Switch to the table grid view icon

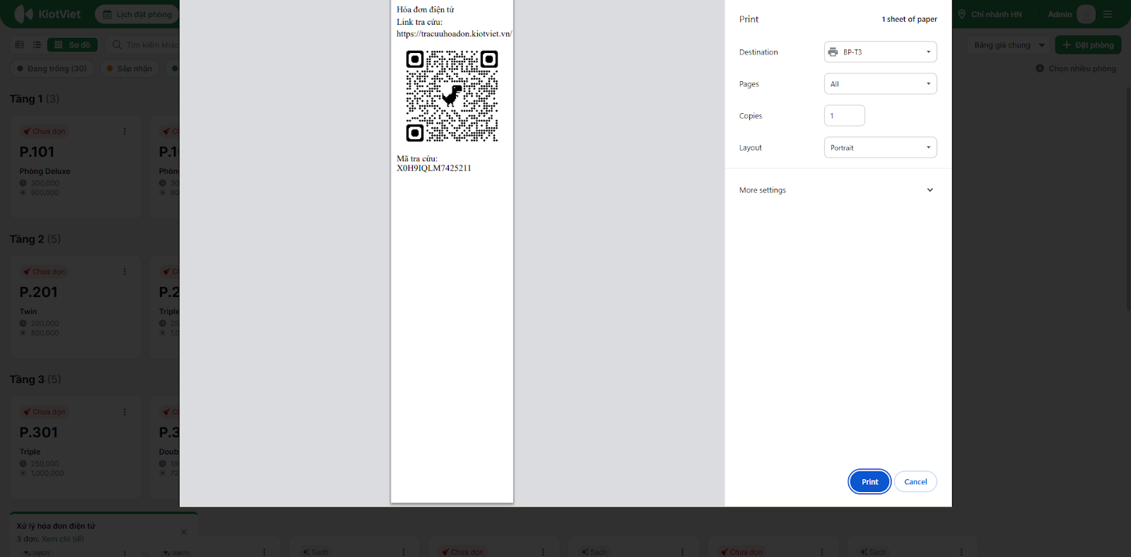tap(20, 45)
